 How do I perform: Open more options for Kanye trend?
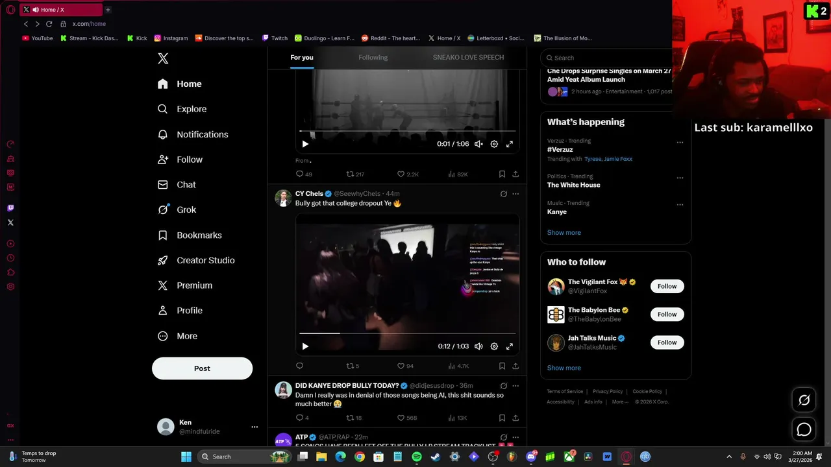680,204
